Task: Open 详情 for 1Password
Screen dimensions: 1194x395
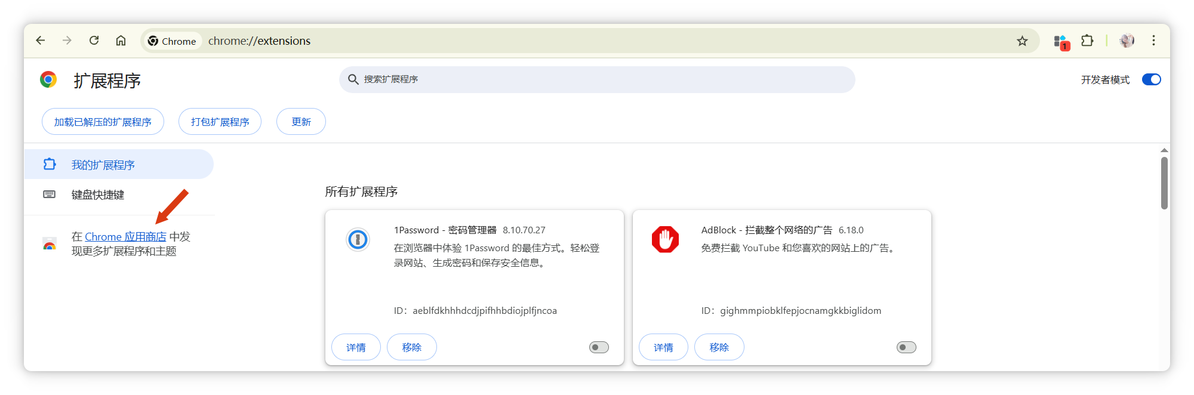Action: (x=356, y=347)
